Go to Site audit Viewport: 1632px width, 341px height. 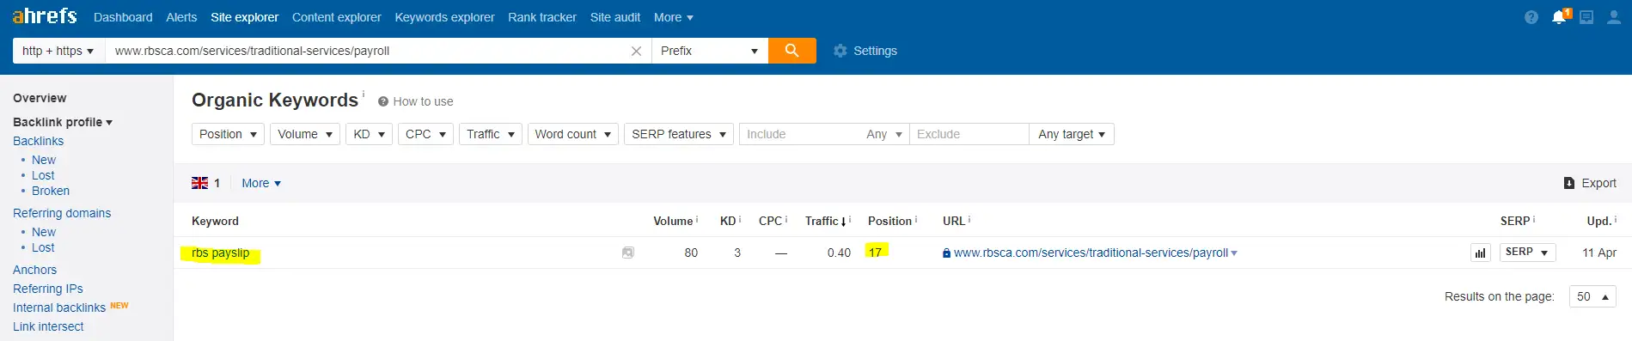(x=615, y=17)
